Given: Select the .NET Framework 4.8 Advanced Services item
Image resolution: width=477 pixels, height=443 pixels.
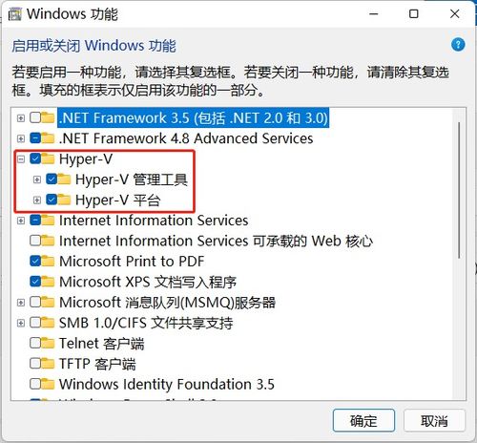Looking at the screenshot, I should (x=186, y=138).
